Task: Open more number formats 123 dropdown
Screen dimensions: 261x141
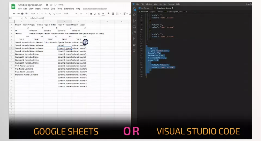Action: [58, 14]
